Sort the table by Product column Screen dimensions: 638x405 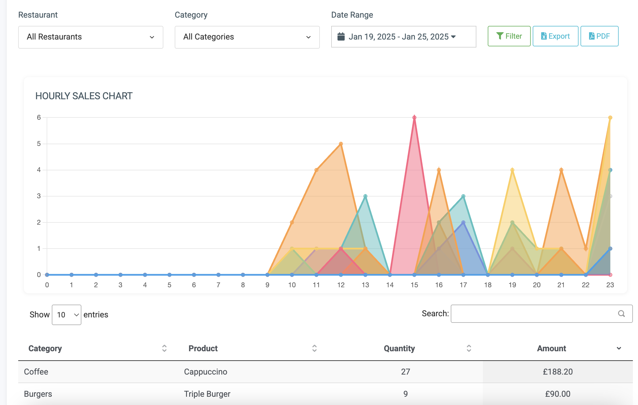[x=314, y=348]
